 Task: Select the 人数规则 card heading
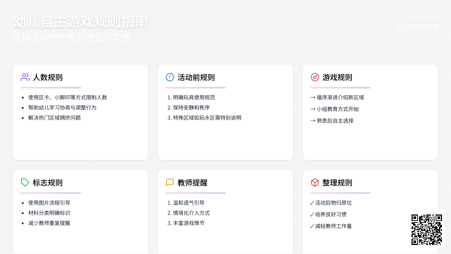point(48,78)
